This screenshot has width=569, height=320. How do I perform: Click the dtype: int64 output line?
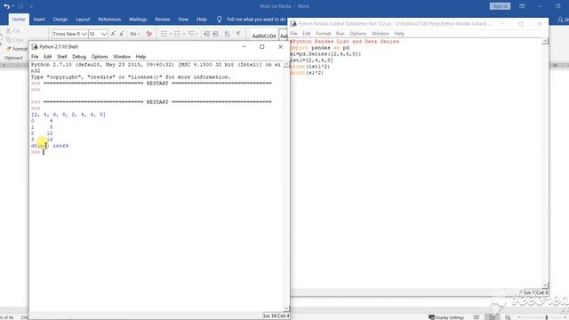click(x=50, y=146)
